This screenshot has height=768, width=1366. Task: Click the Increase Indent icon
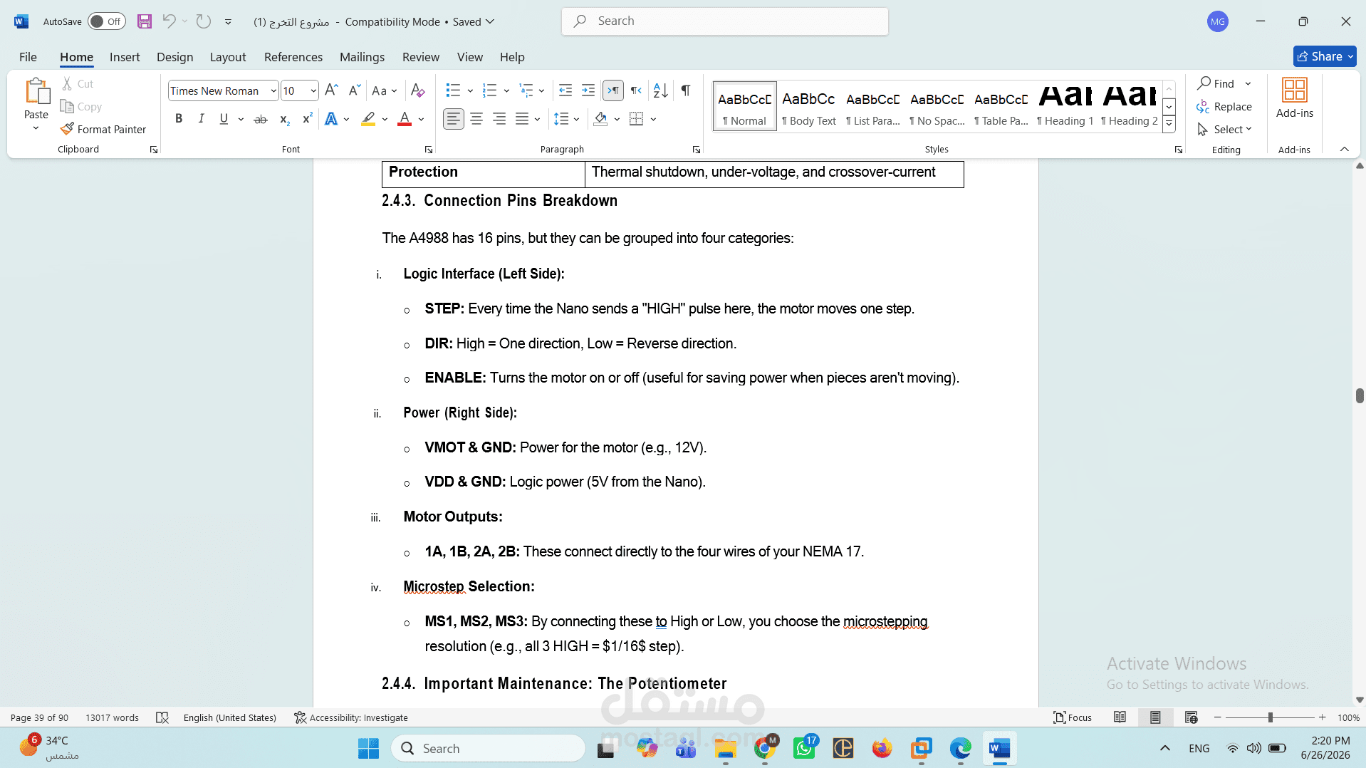click(x=588, y=90)
